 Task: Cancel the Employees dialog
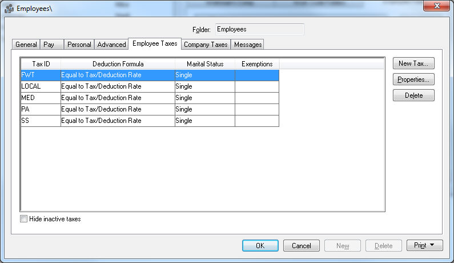pyautogui.click(x=301, y=246)
